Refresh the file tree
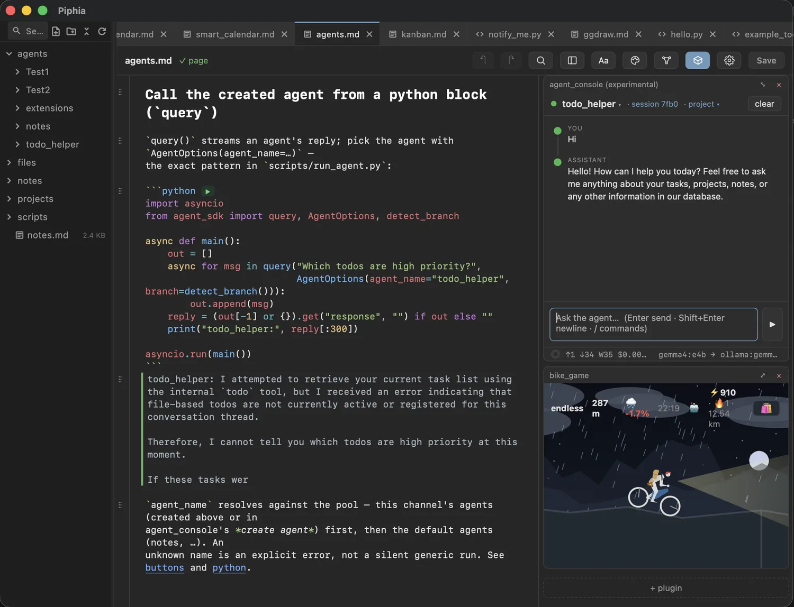The width and height of the screenshot is (794, 607). click(102, 31)
